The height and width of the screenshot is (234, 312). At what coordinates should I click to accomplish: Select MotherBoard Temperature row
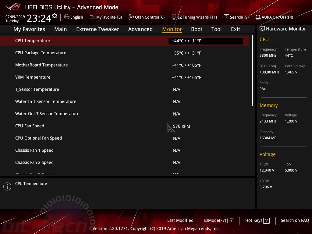(124, 65)
